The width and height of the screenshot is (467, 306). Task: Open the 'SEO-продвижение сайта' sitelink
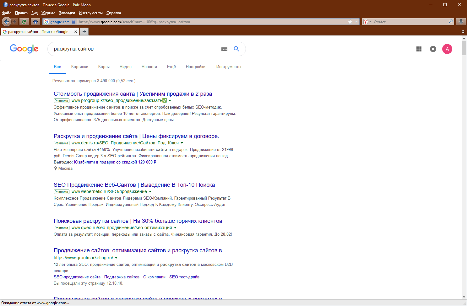pyautogui.click(x=77, y=277)
